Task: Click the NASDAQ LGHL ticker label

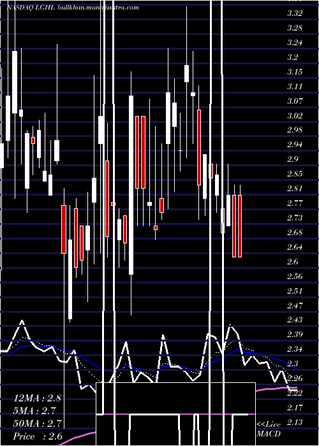Action: point(31,8)
